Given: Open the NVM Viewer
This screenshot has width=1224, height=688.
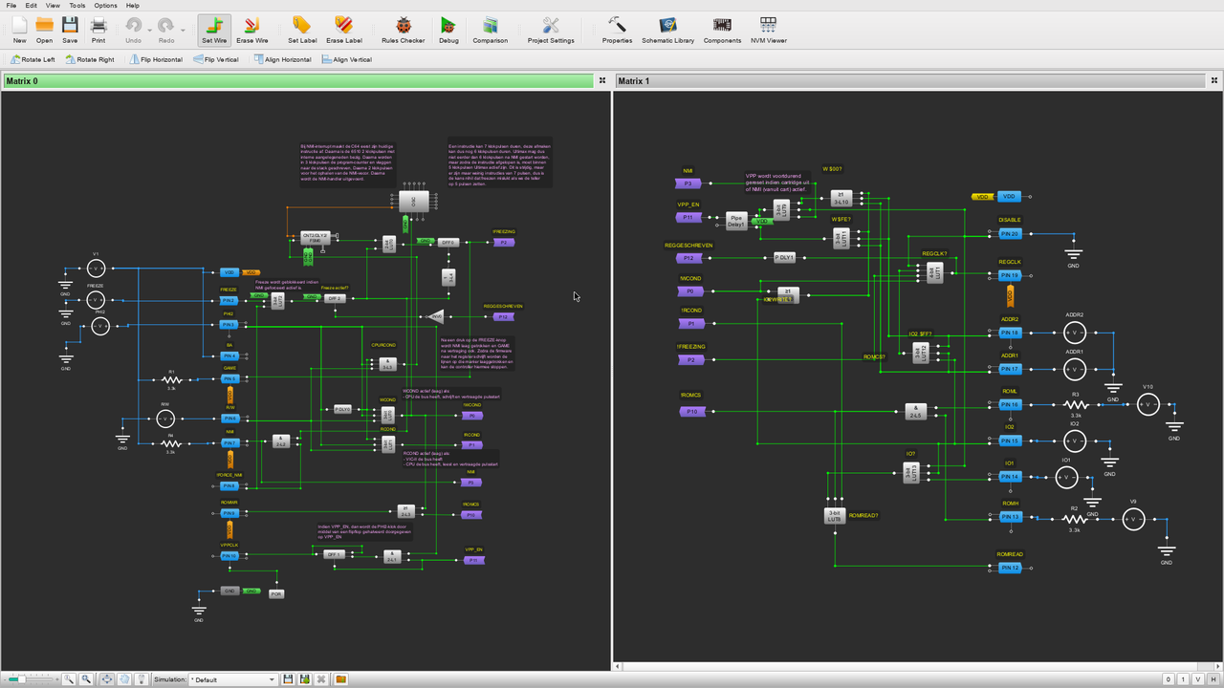Looking at the screenshot, I should tap(768, 30).
